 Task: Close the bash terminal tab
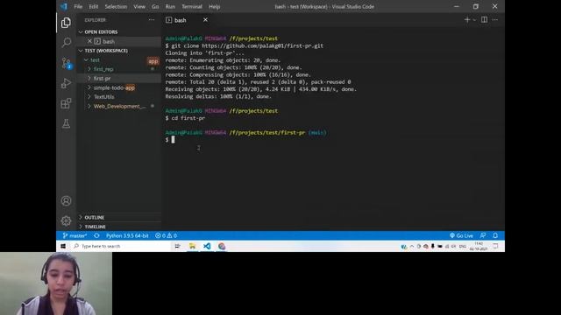tap(205, 20)
